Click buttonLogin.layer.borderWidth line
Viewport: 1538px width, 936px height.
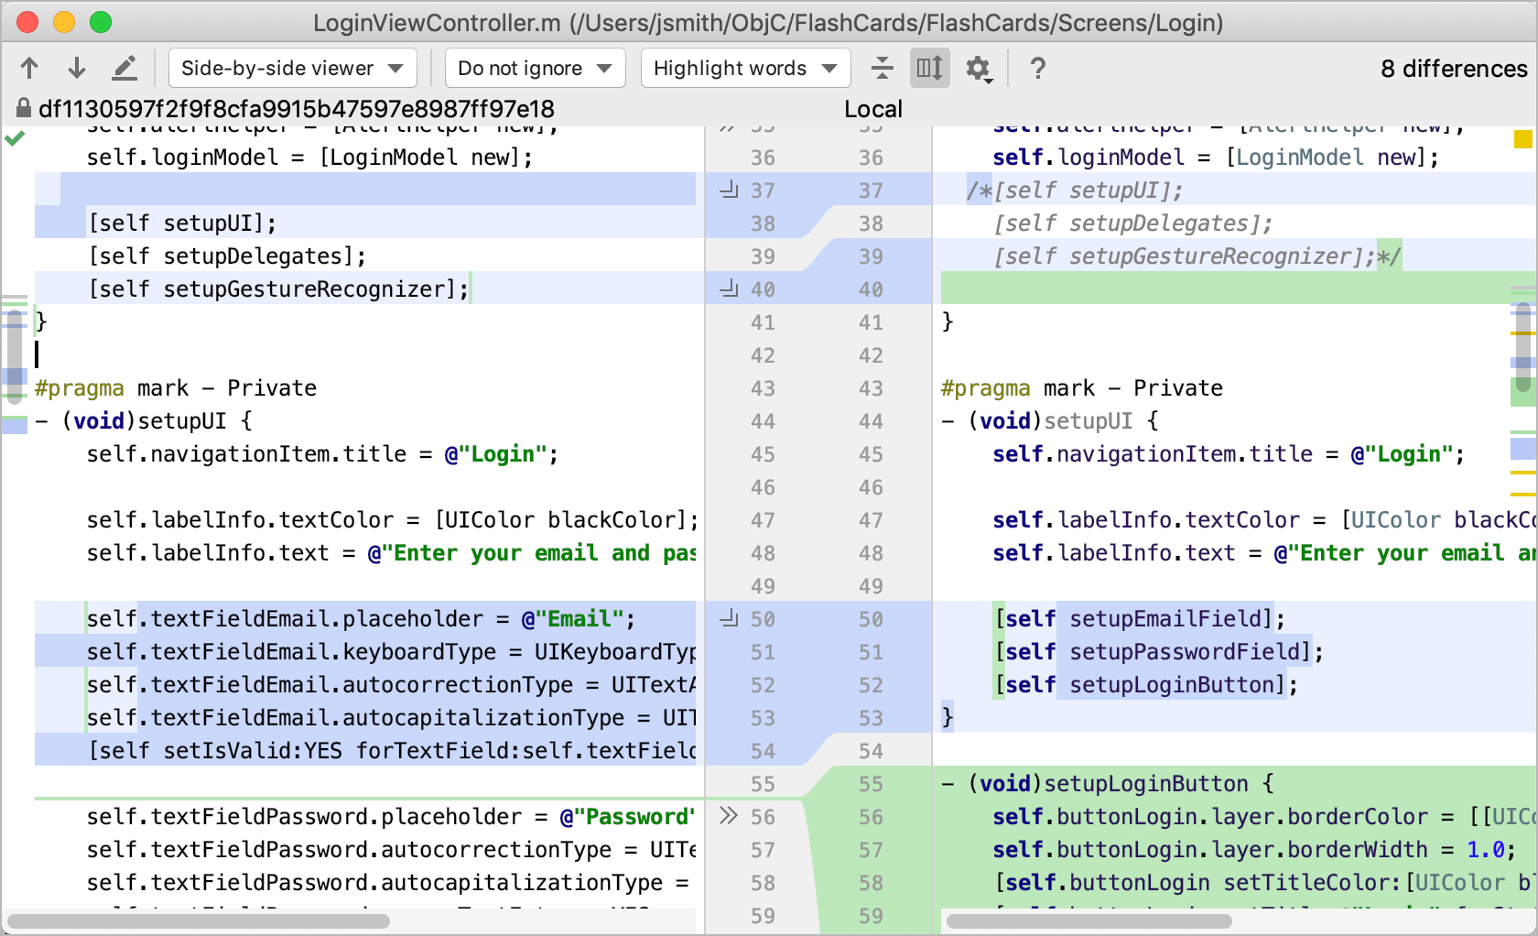pyautogui.click(x=1255, y=849)
